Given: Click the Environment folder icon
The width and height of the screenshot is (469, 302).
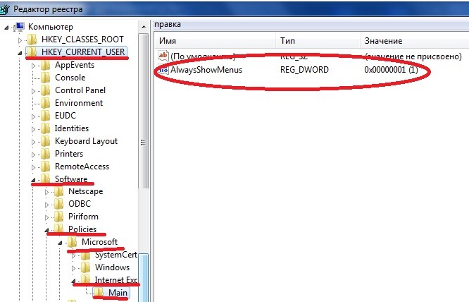Looking at the screenshot, I should 46,103.
